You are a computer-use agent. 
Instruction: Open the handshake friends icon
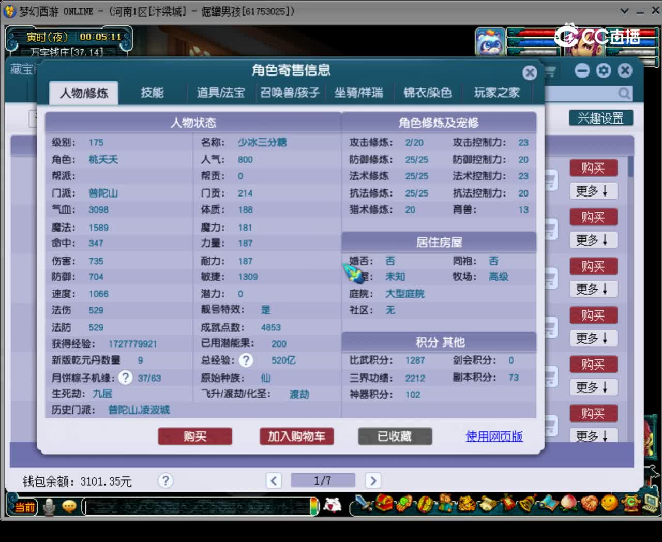[589, 503]
